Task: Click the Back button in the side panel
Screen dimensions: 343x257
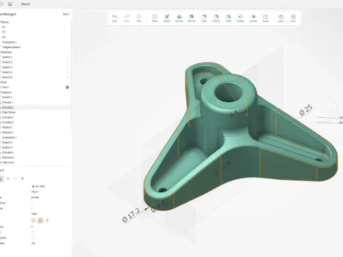Action: pos(66,14)
